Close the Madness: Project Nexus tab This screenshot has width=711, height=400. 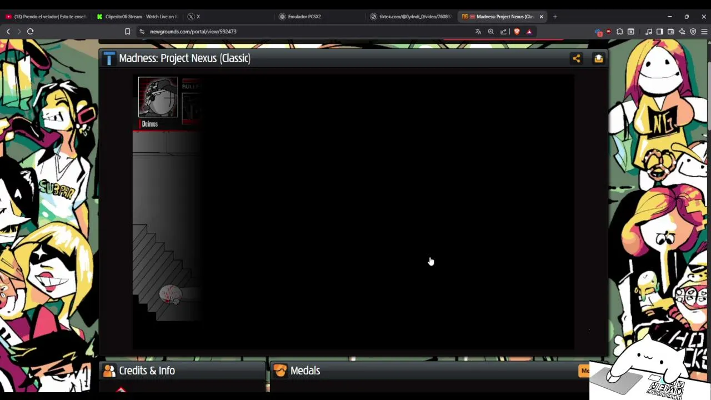coord(541,17)
